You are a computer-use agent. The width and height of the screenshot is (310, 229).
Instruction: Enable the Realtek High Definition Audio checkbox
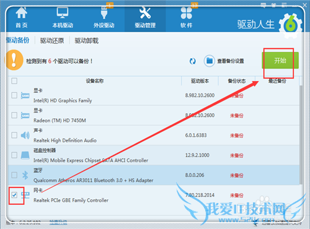coord(14,135)
